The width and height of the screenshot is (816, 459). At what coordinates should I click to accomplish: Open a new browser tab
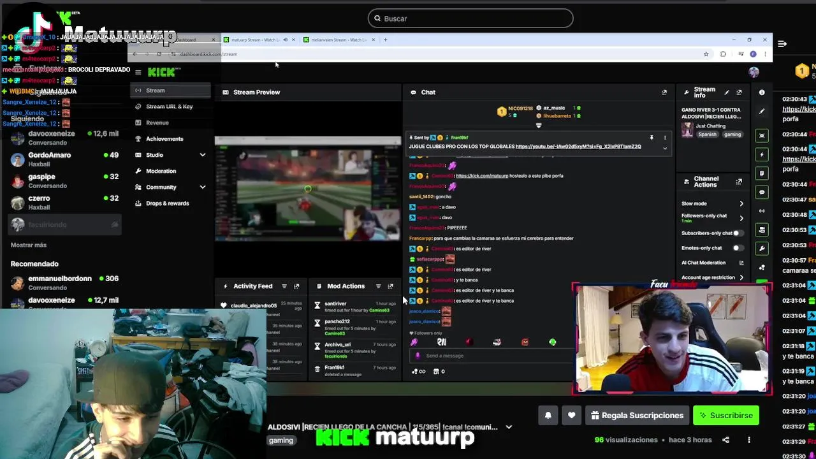point(385,40)
